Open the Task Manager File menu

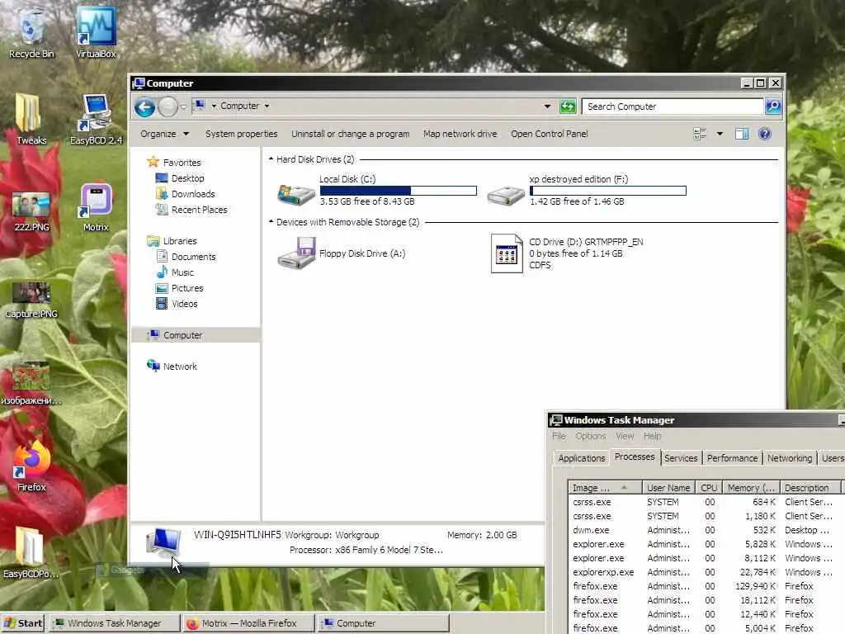(559, 436)
